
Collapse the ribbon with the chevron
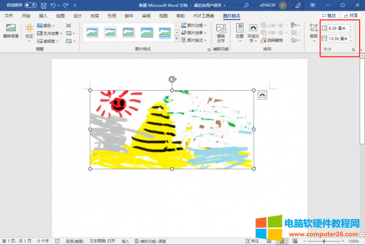pos(361,49)
